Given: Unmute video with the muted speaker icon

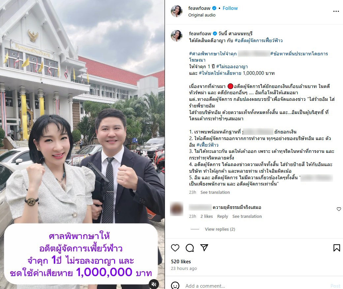Looking at the screenshot, I should point(154,284).
